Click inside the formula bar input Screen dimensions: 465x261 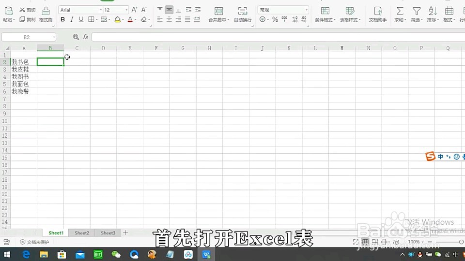tap(278, 37)
